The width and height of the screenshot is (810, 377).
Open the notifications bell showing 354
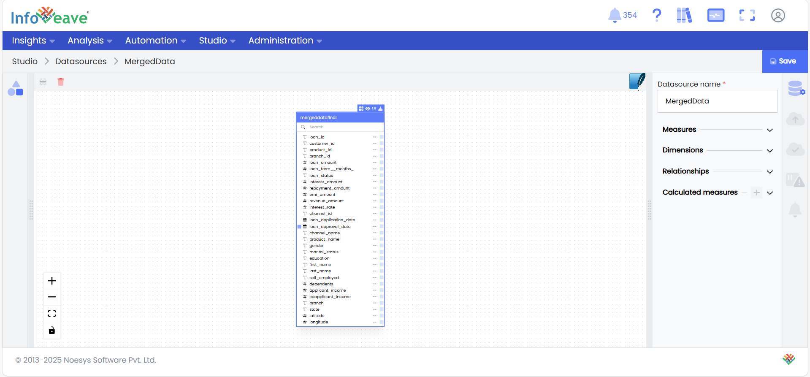622,15
